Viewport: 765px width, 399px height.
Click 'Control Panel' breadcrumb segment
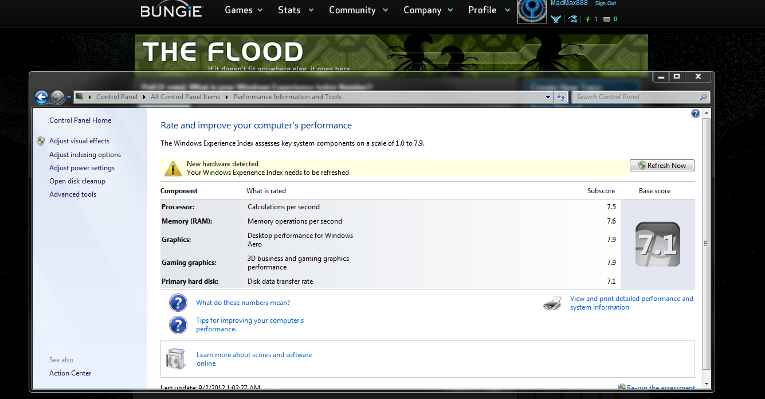[x=117, y=97]
